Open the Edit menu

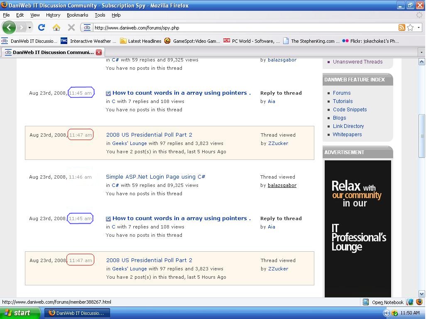tap(20, 15)
